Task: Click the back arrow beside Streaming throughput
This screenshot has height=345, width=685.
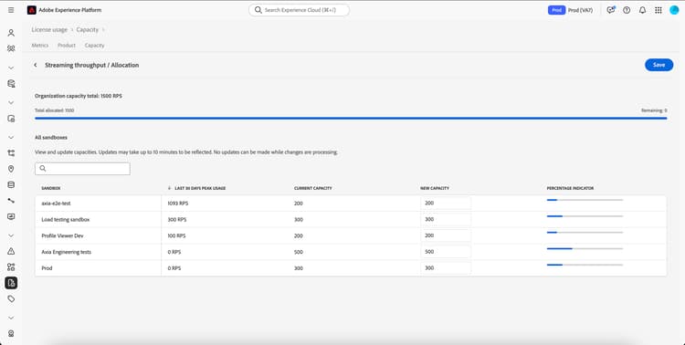Action: [x=36, y=65]
